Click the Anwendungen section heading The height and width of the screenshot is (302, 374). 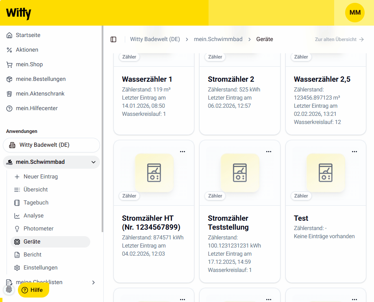coord(22,131)
